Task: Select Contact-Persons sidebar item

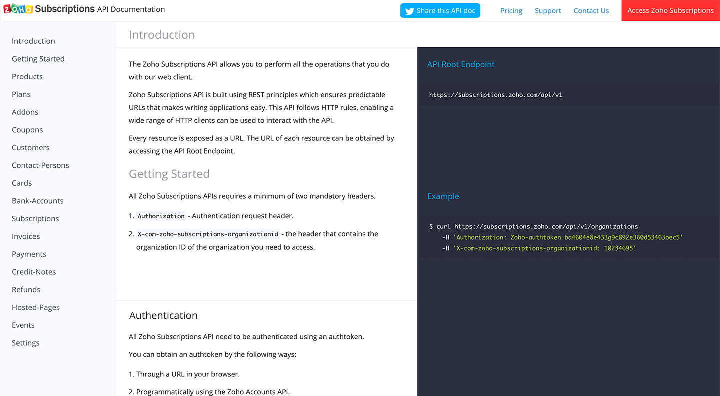Action: pyautogui.click(x=40, y=165)
